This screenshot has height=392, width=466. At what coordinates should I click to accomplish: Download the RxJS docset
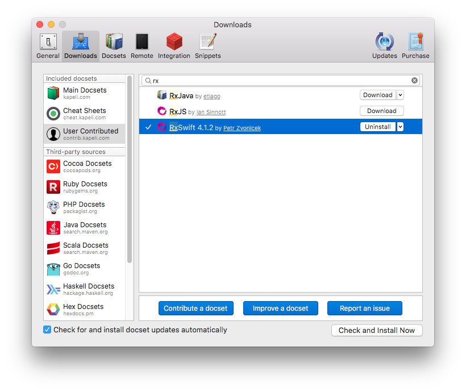pos(381,111)
